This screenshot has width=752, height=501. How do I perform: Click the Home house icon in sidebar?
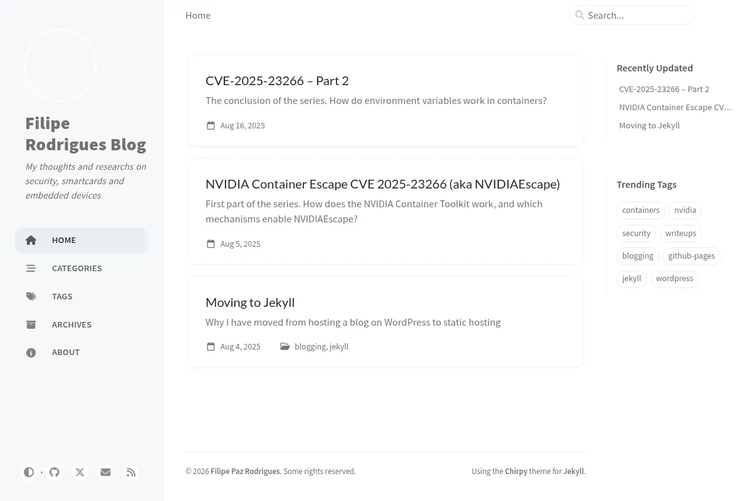[x=31, y=240]
